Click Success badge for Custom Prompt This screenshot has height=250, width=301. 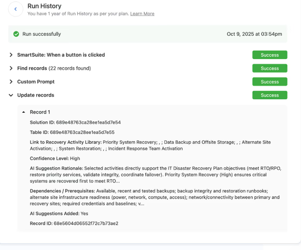coord(270,82)
